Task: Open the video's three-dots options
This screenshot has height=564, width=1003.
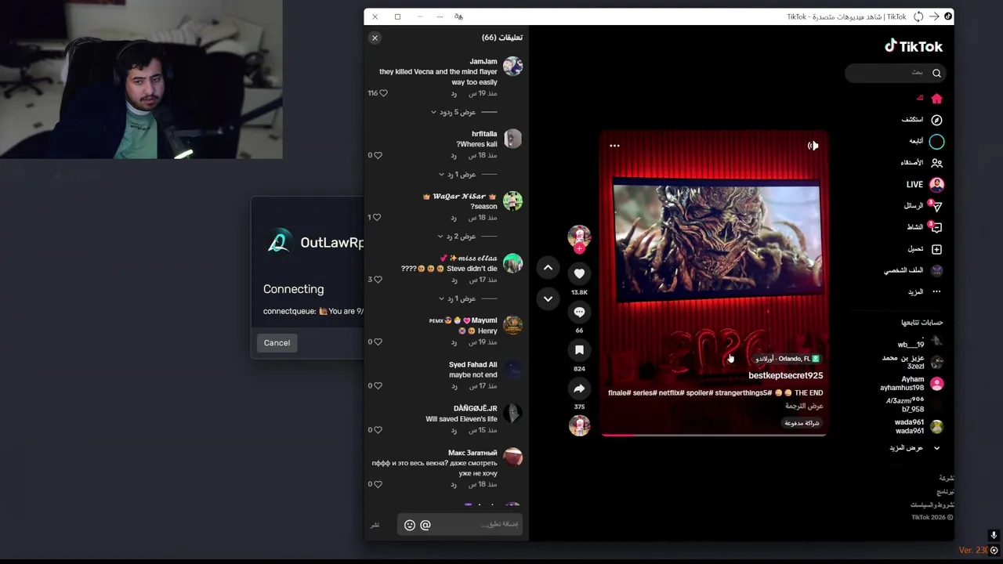Action: (x=614, y=146)
